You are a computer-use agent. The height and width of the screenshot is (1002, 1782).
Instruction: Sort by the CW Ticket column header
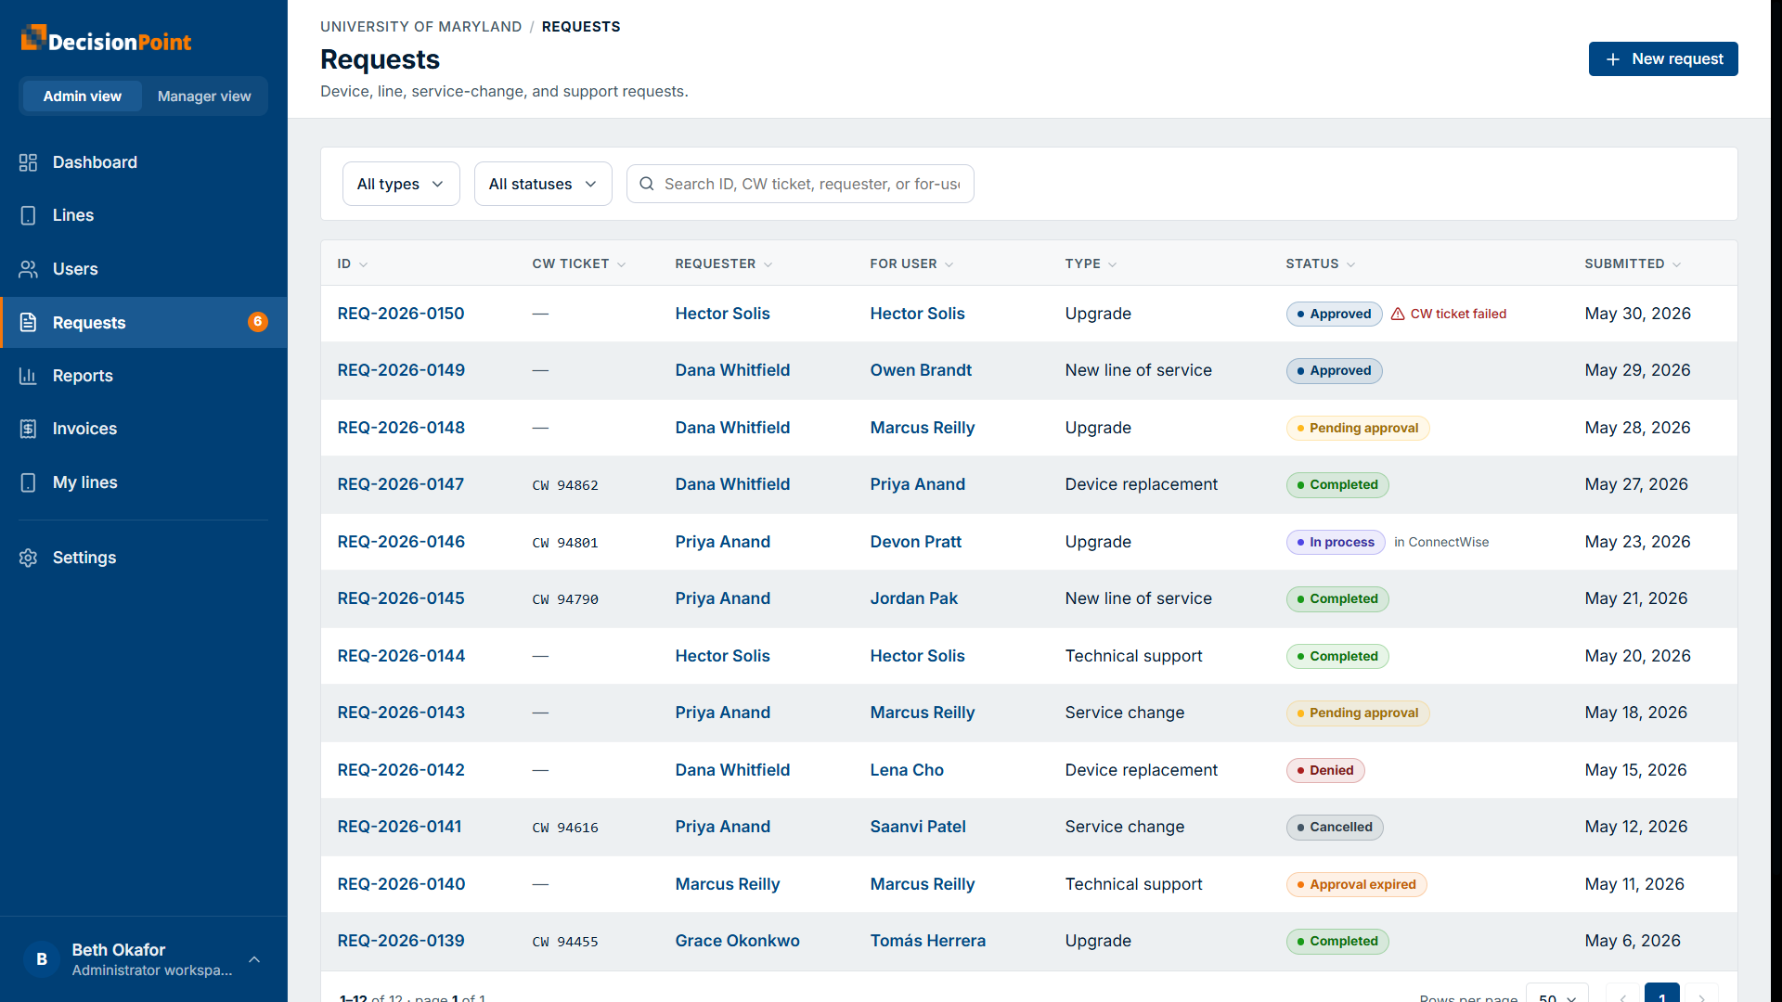click(x=579, y=264)
